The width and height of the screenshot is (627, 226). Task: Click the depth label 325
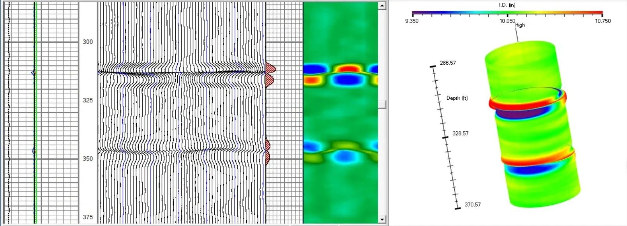click(x=88, y=100)
